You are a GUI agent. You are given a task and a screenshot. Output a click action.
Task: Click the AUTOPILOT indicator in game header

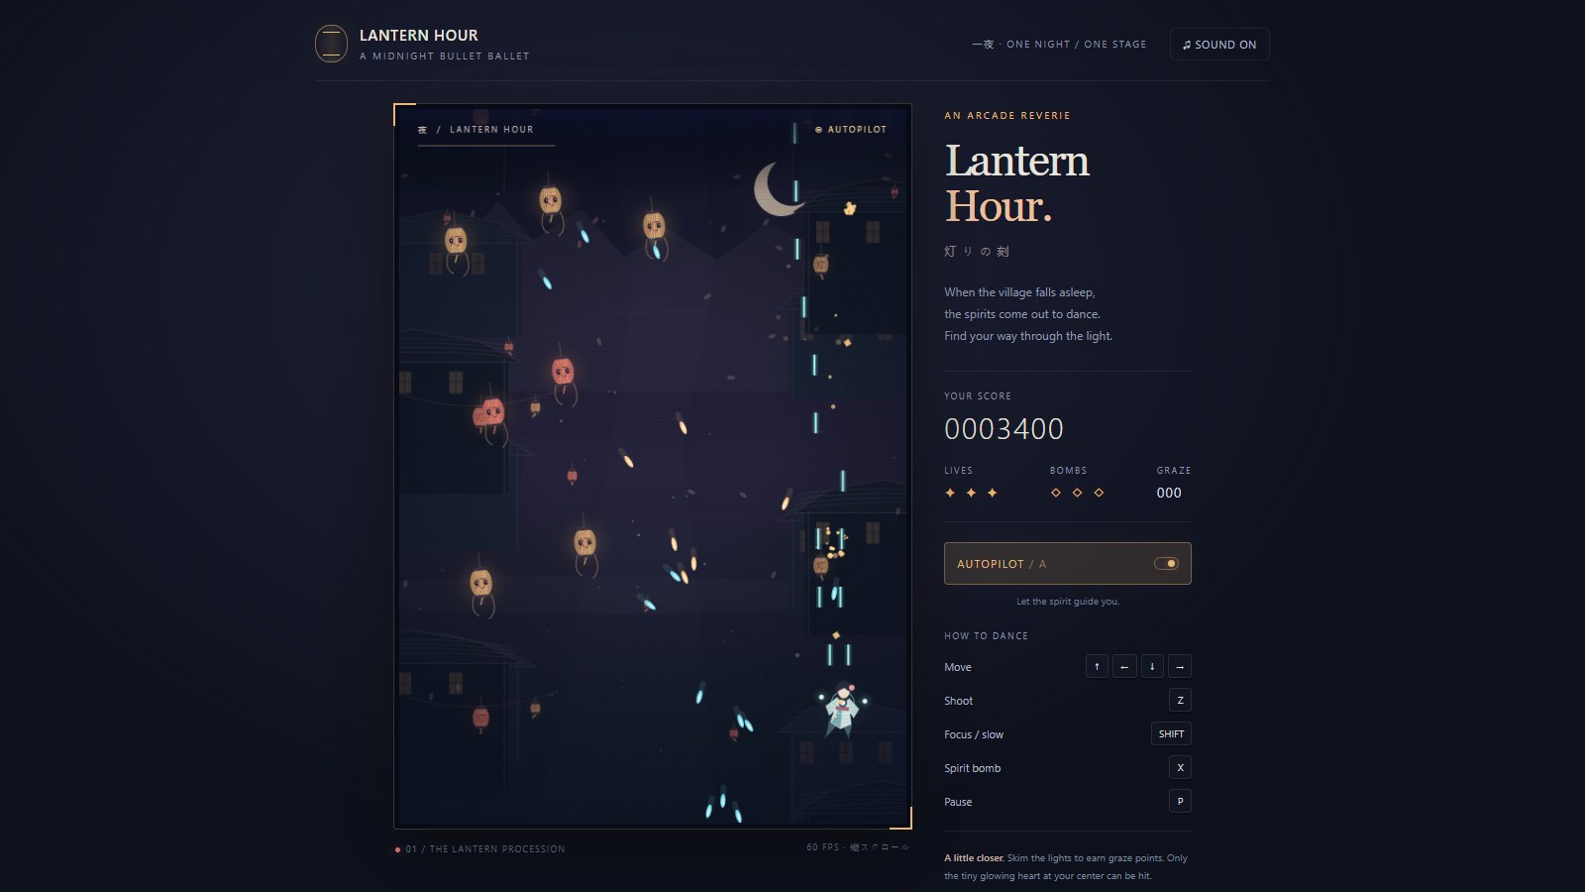coord(851,130)
